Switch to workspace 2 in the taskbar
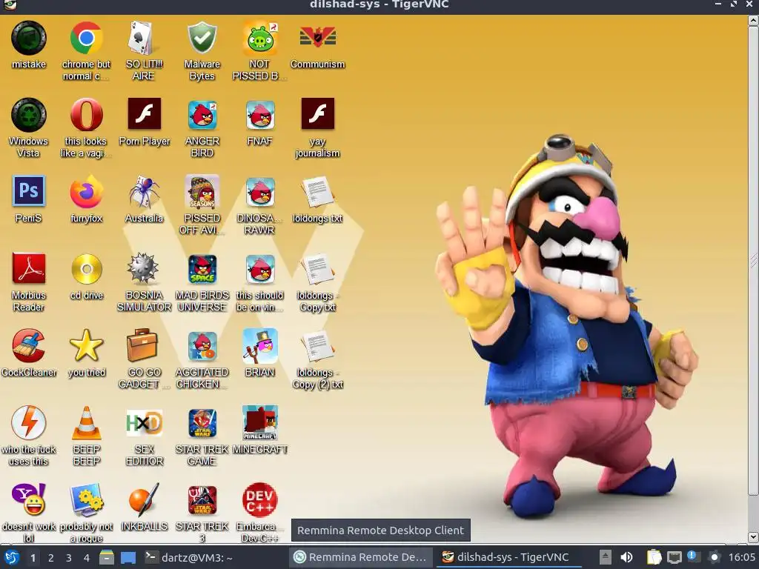759x569 pixels. click(x=51, y=558)
